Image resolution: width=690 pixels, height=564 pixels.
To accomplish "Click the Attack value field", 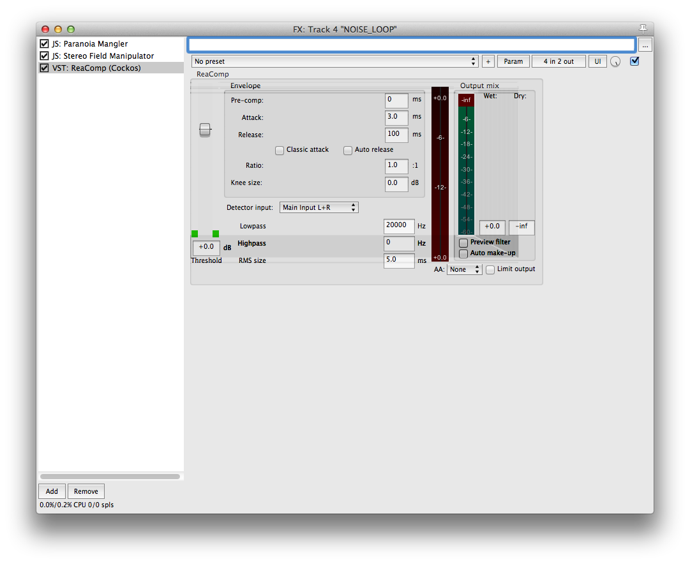I will pyautogui.click(x=396, y=117).
